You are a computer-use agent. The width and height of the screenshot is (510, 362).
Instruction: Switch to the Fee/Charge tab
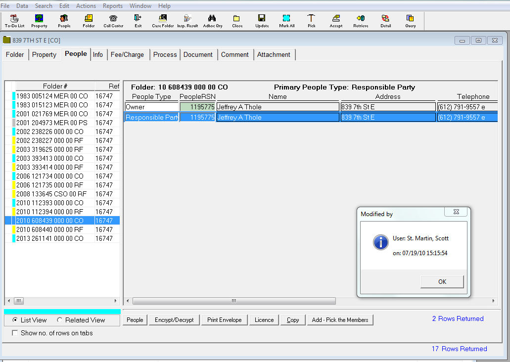(127, 54)
